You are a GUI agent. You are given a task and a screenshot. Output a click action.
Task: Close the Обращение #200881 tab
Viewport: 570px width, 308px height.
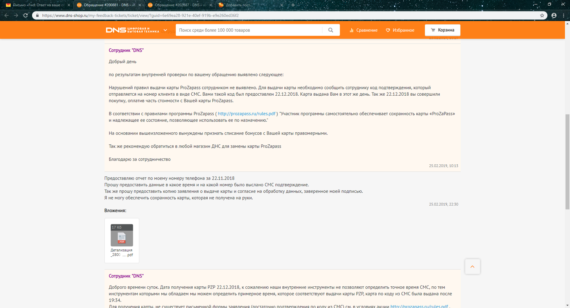[x=140, y=5]
